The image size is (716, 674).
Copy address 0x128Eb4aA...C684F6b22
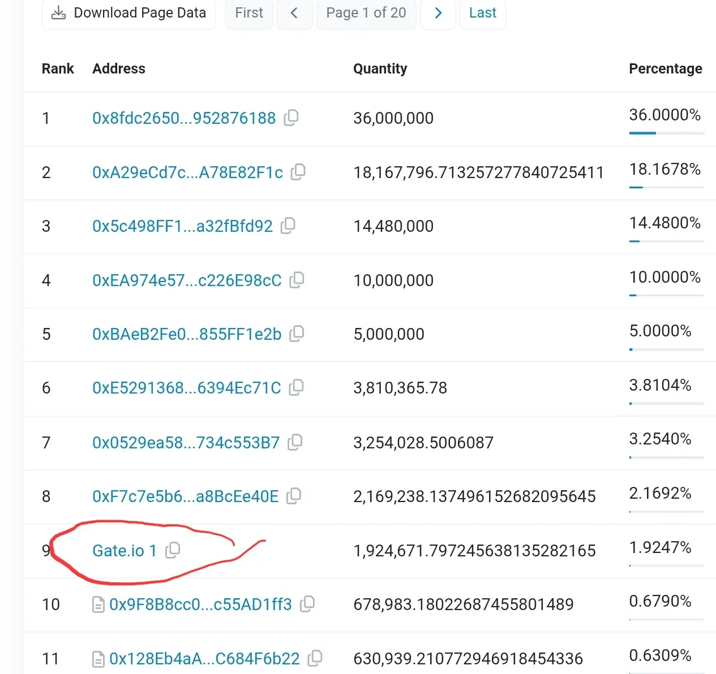pos(315,658)
